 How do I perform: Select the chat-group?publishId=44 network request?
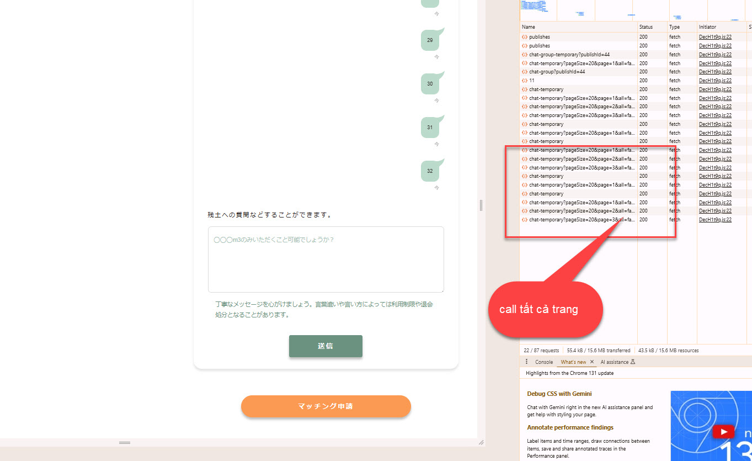click(557, 72)
